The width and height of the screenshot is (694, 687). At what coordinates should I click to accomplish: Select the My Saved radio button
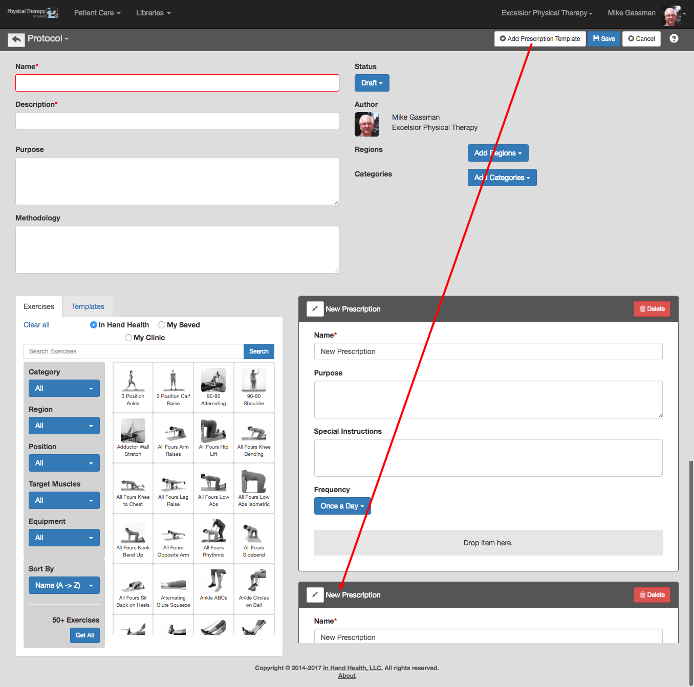click(x=162, y=325)
